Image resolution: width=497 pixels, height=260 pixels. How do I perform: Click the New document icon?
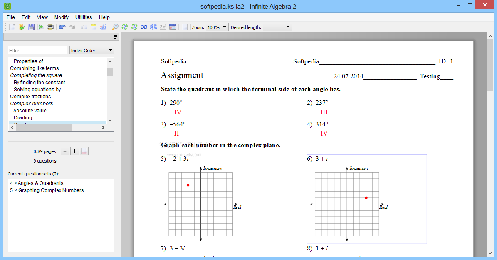click(x=12, y=27)
